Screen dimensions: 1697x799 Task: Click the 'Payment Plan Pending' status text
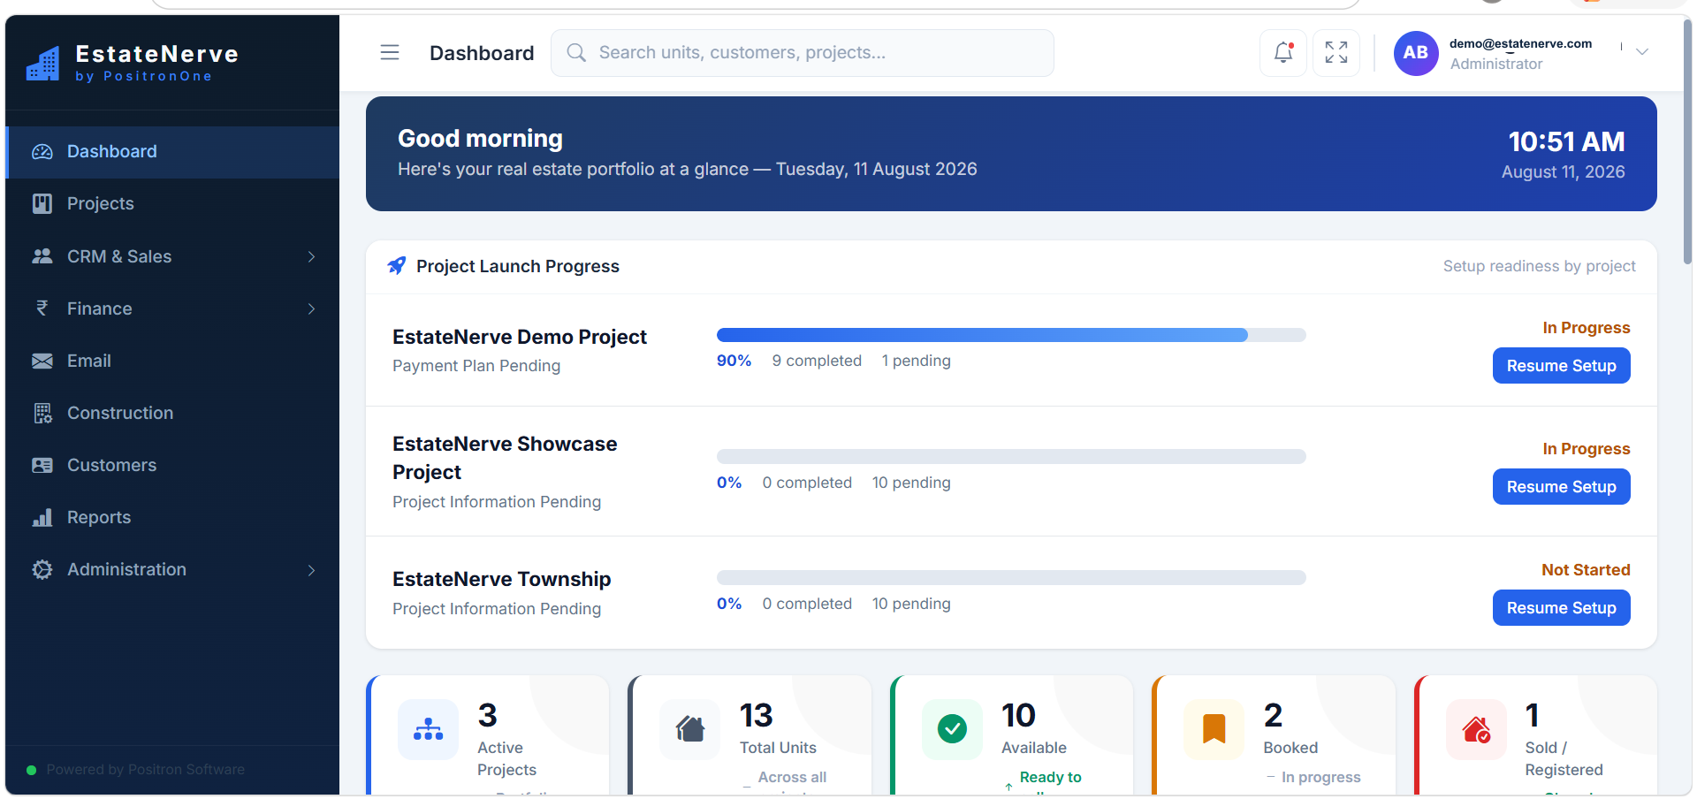tap(476, 366)
